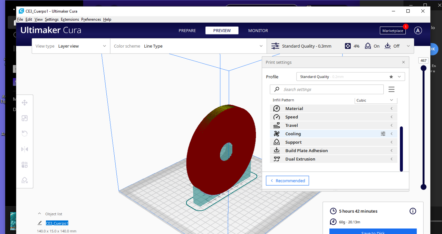Open the Help menu
This screenshot has height=234, width=442.
tap(107, 19)
